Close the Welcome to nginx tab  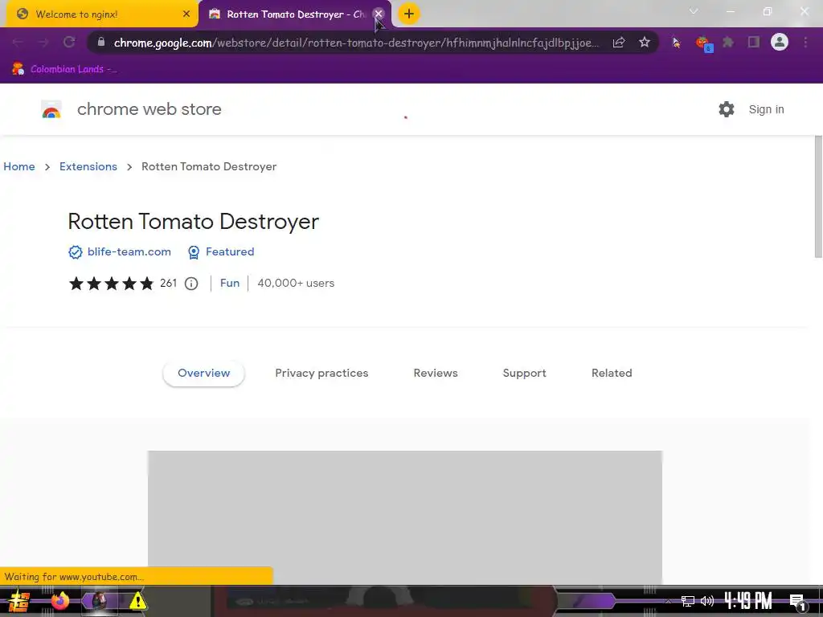point(186,14)
